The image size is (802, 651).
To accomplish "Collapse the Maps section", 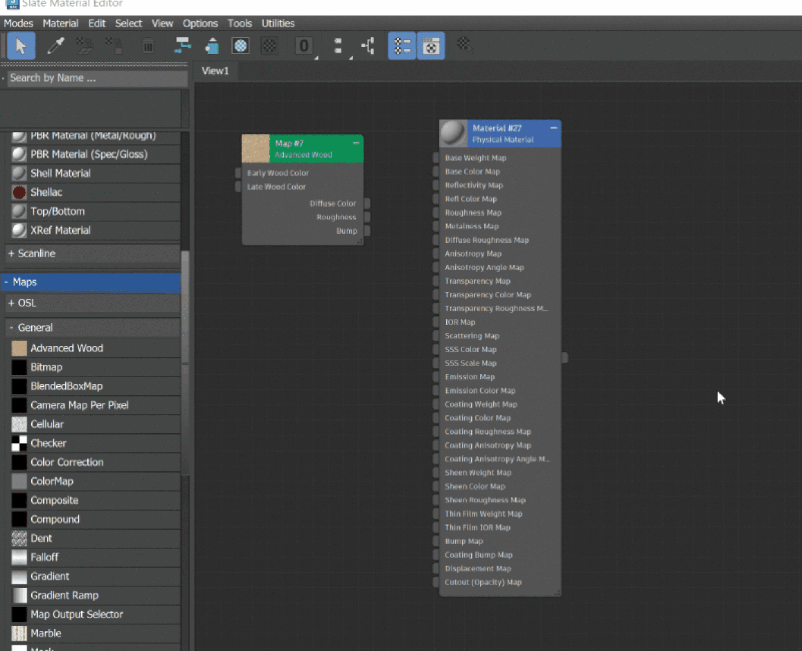I will [x=92, y=282].
